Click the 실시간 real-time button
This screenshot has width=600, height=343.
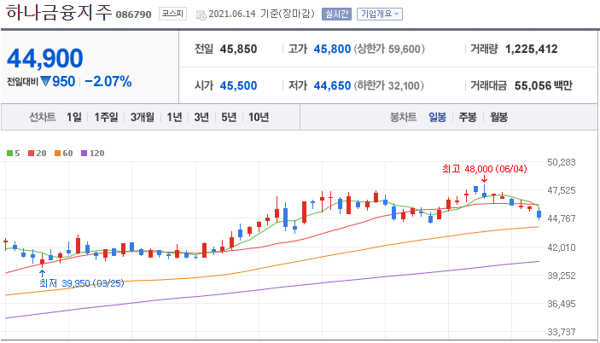tap(336, 15)
